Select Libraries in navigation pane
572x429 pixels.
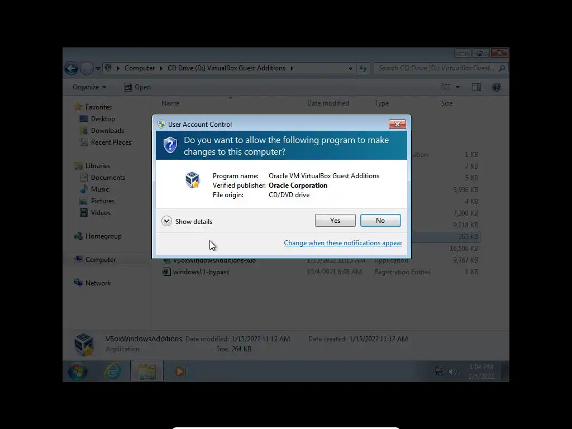(97, 166)
